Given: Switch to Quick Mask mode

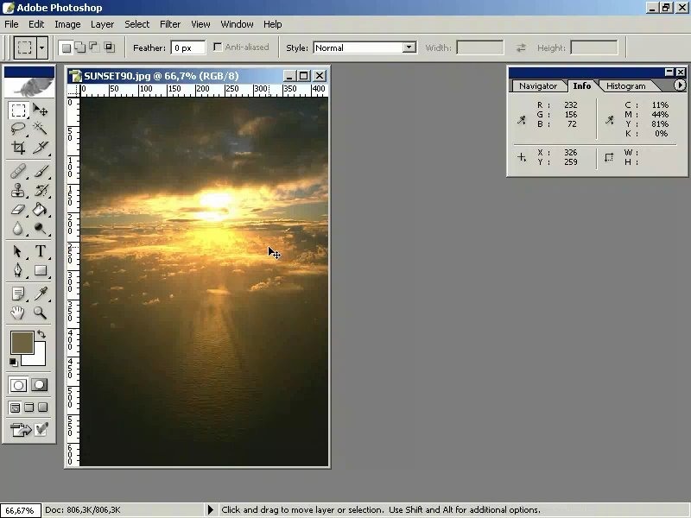Looking at the screenshot, I should coord(39,385).
